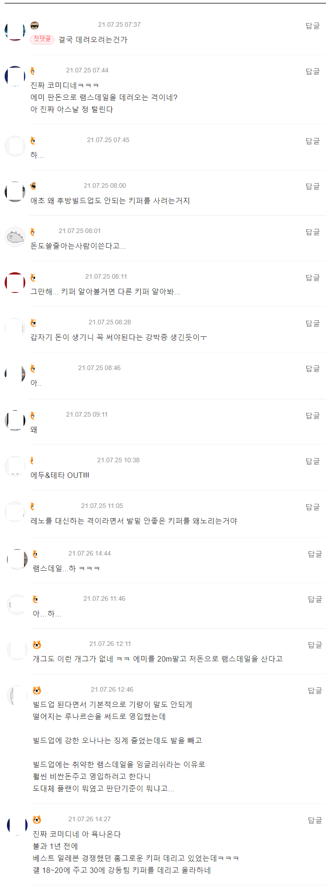
Task: Click the level icon on the 08:00 comment
Action: (x=33, y=186)
